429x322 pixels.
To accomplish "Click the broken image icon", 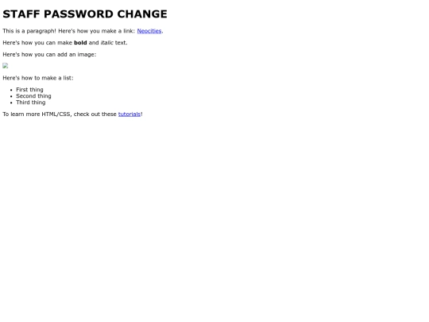I will point(6,66).
